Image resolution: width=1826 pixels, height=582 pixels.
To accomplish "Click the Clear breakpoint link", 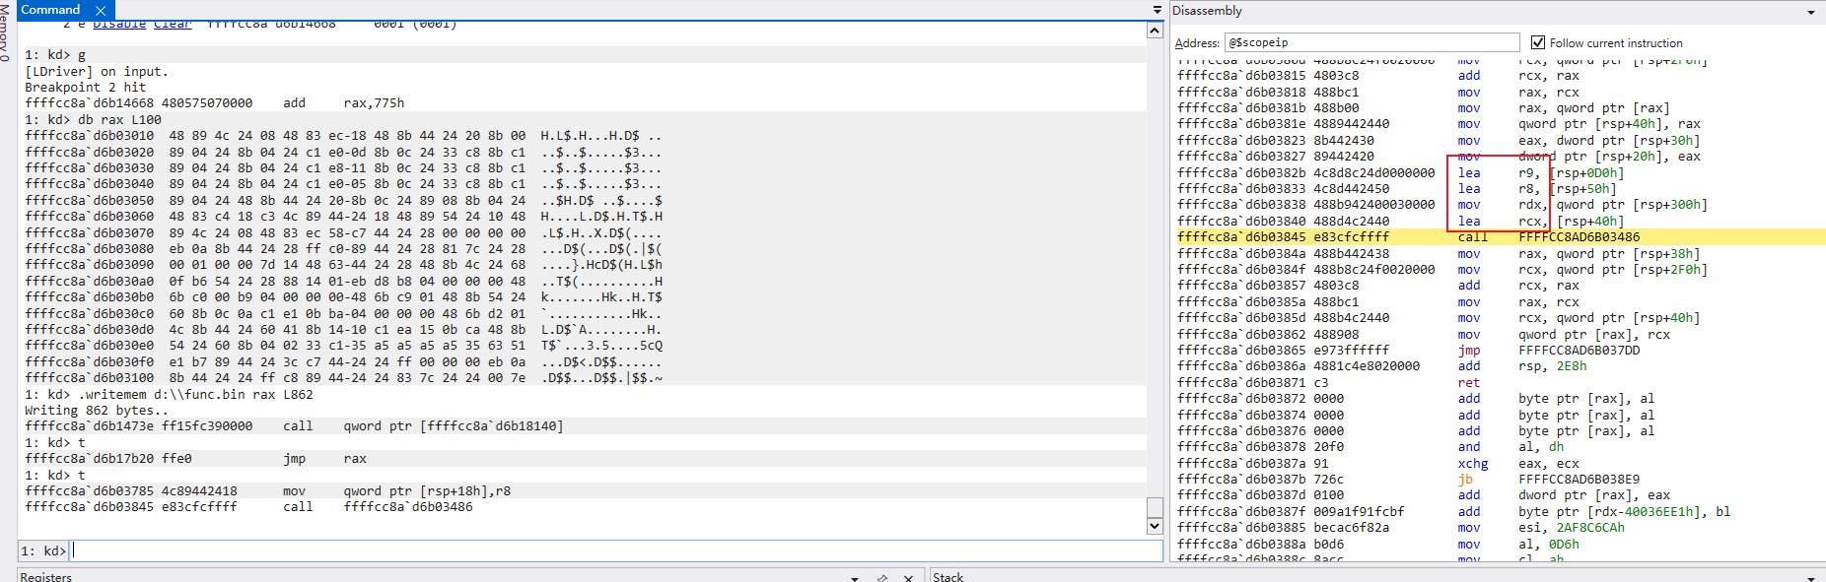I will (x=173, y=25).
